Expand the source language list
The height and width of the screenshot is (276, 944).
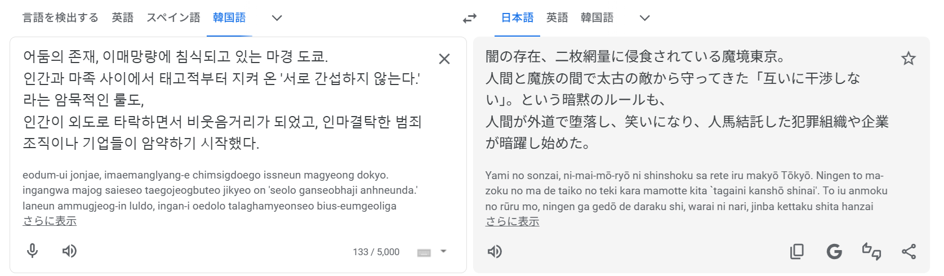click(x=277, y=18)
